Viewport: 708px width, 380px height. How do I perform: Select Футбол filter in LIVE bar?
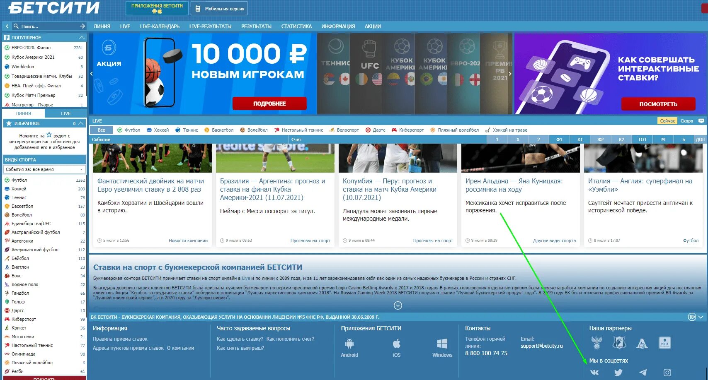(129, 130)
